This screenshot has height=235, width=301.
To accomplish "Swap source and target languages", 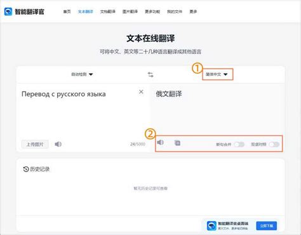I will tap(150, 74).
